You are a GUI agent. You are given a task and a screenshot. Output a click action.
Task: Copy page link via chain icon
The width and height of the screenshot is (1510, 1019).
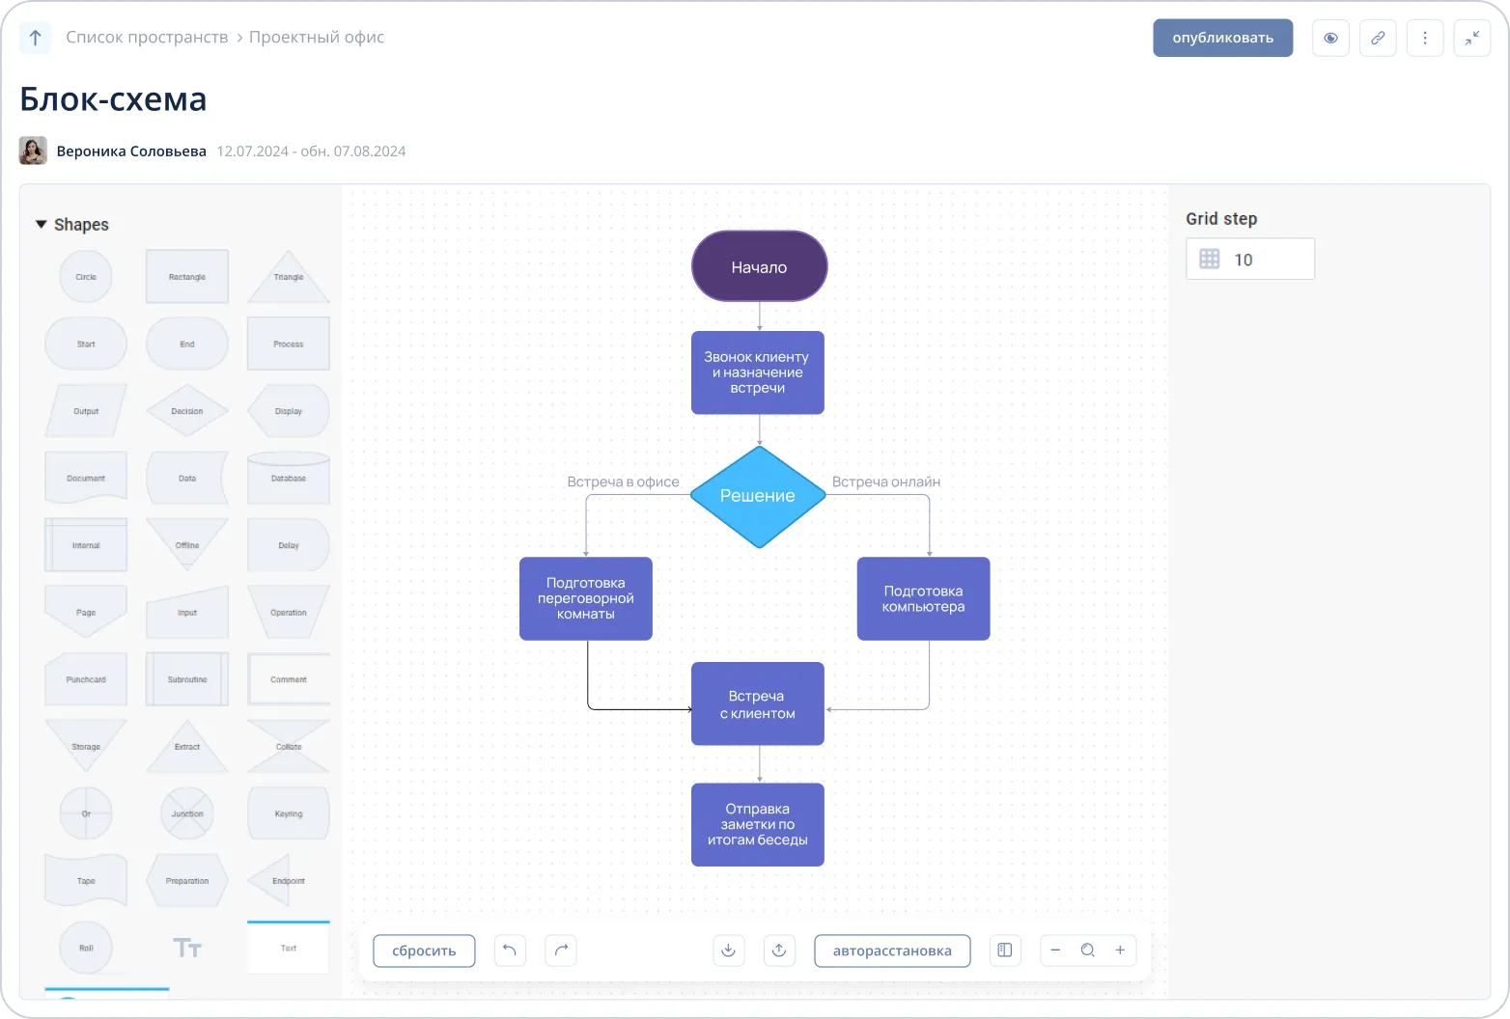point(1378,38)
